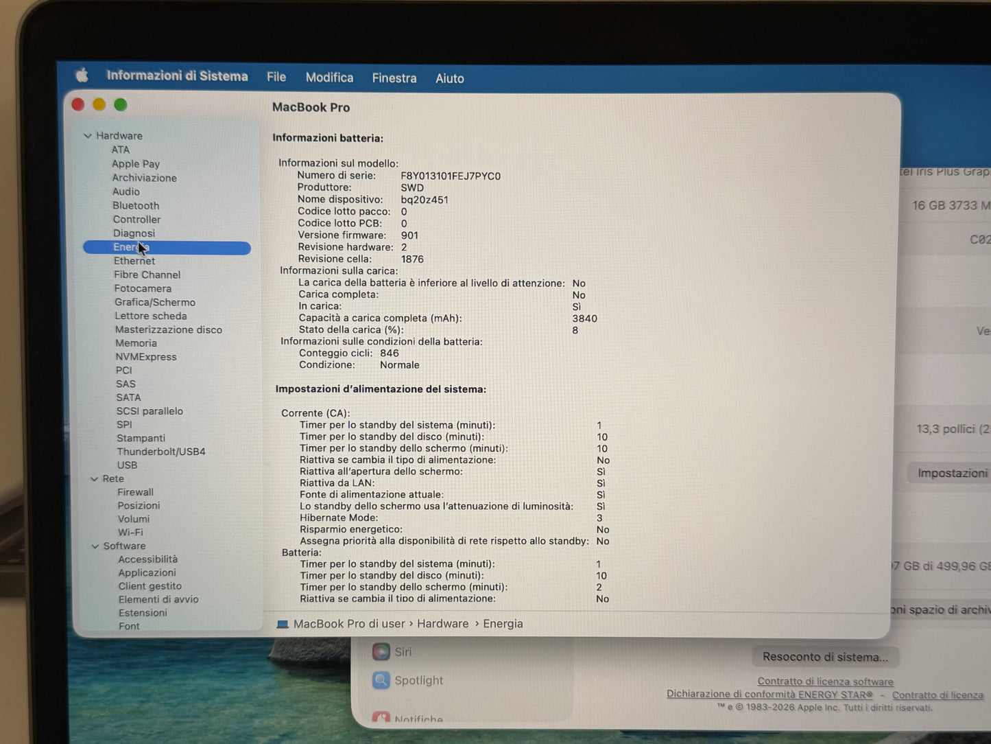Select Estensioni under Software

coord(143,613)
